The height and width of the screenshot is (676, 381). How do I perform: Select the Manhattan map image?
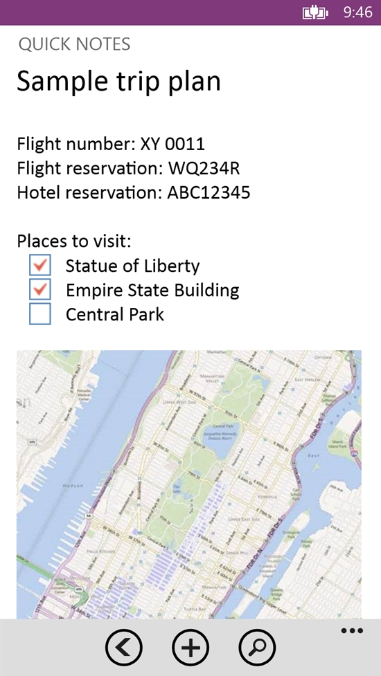(189, 484)
